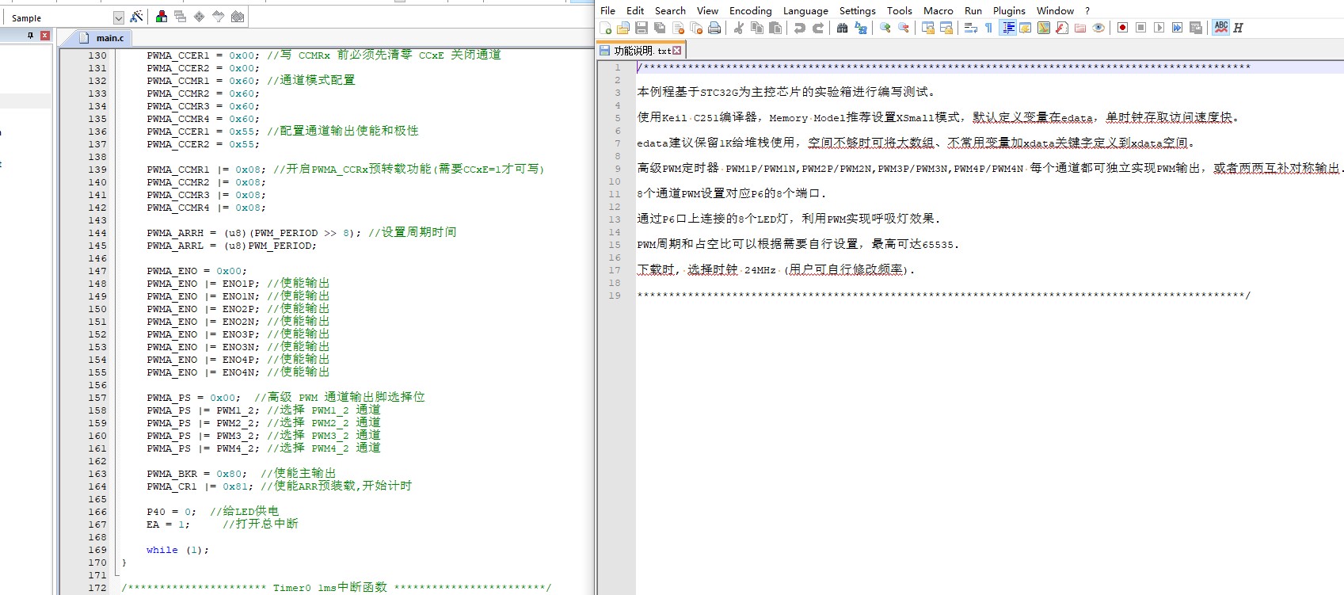Click the Undo arrow in Notepad++ toolbar

[800, 28]
